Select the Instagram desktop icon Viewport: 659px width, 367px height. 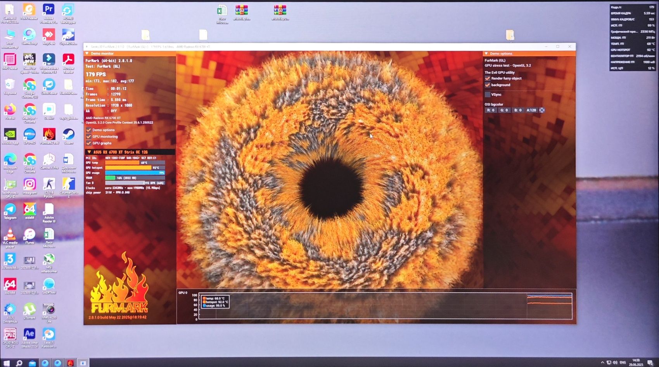click(29, 186)
